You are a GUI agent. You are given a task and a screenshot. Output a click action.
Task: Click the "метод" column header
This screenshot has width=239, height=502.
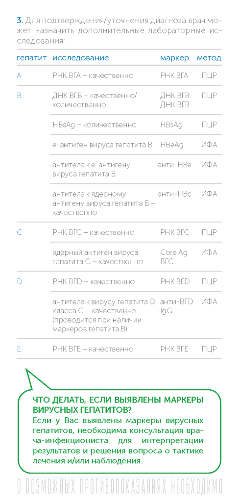pos(209,58)
